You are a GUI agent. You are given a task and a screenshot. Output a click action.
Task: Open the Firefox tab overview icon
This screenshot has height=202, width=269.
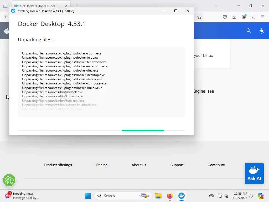(x=5, y=6)
